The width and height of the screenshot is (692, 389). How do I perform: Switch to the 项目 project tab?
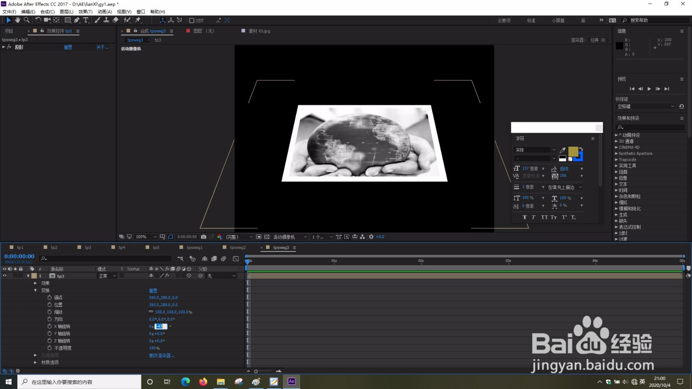point(9,31)
